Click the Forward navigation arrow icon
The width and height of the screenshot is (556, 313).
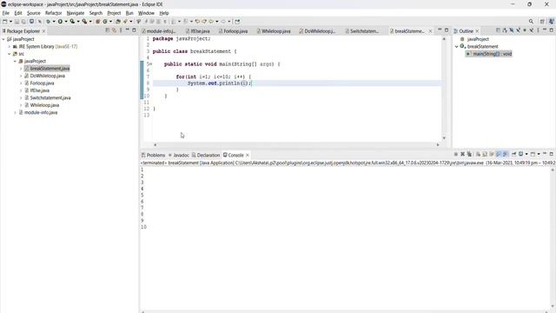tap(223, 21)
